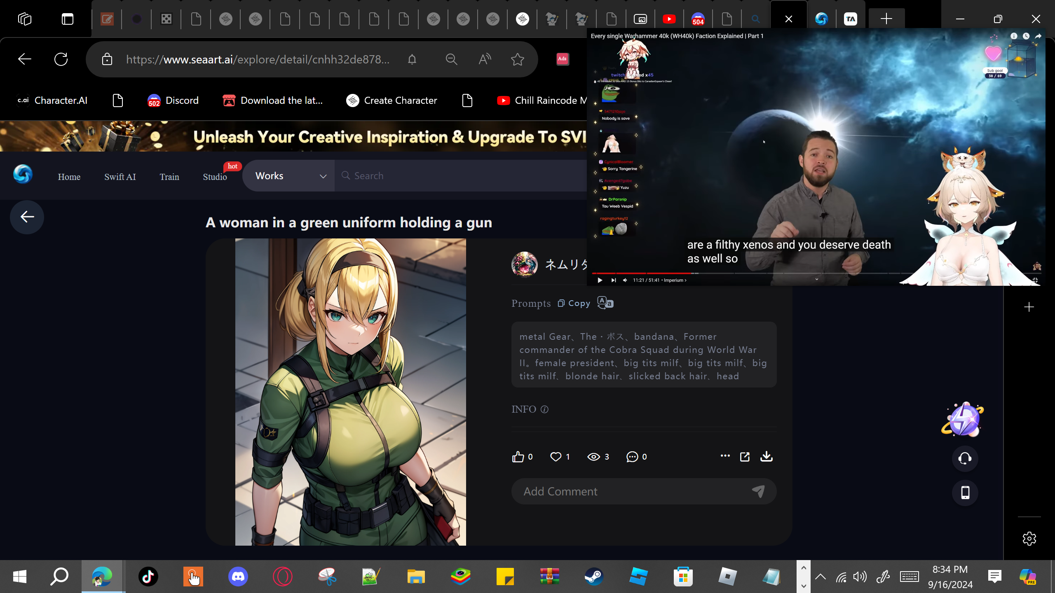Open sidebar settings gear

point(1029,538)
